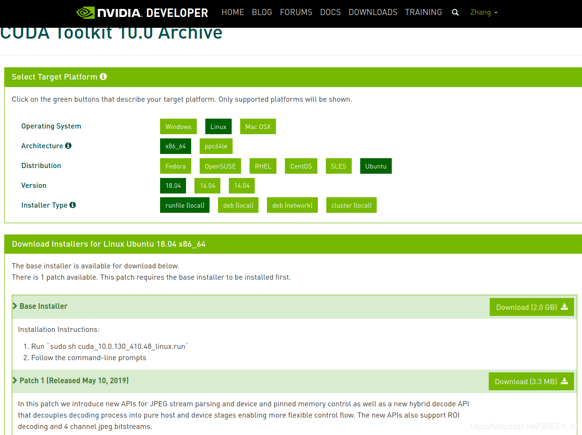Select deb (local) installer type
Image resolution: width=582 pixels, height=435 pixels.
tap(238, 205)
